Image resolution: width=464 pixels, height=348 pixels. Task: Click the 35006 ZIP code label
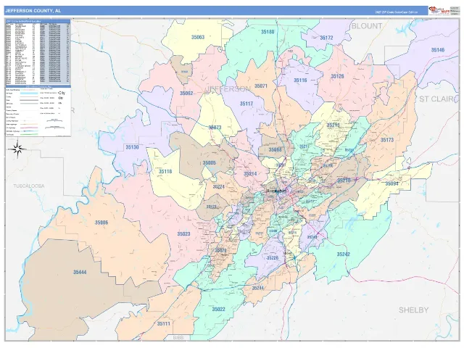pos(101,223)
